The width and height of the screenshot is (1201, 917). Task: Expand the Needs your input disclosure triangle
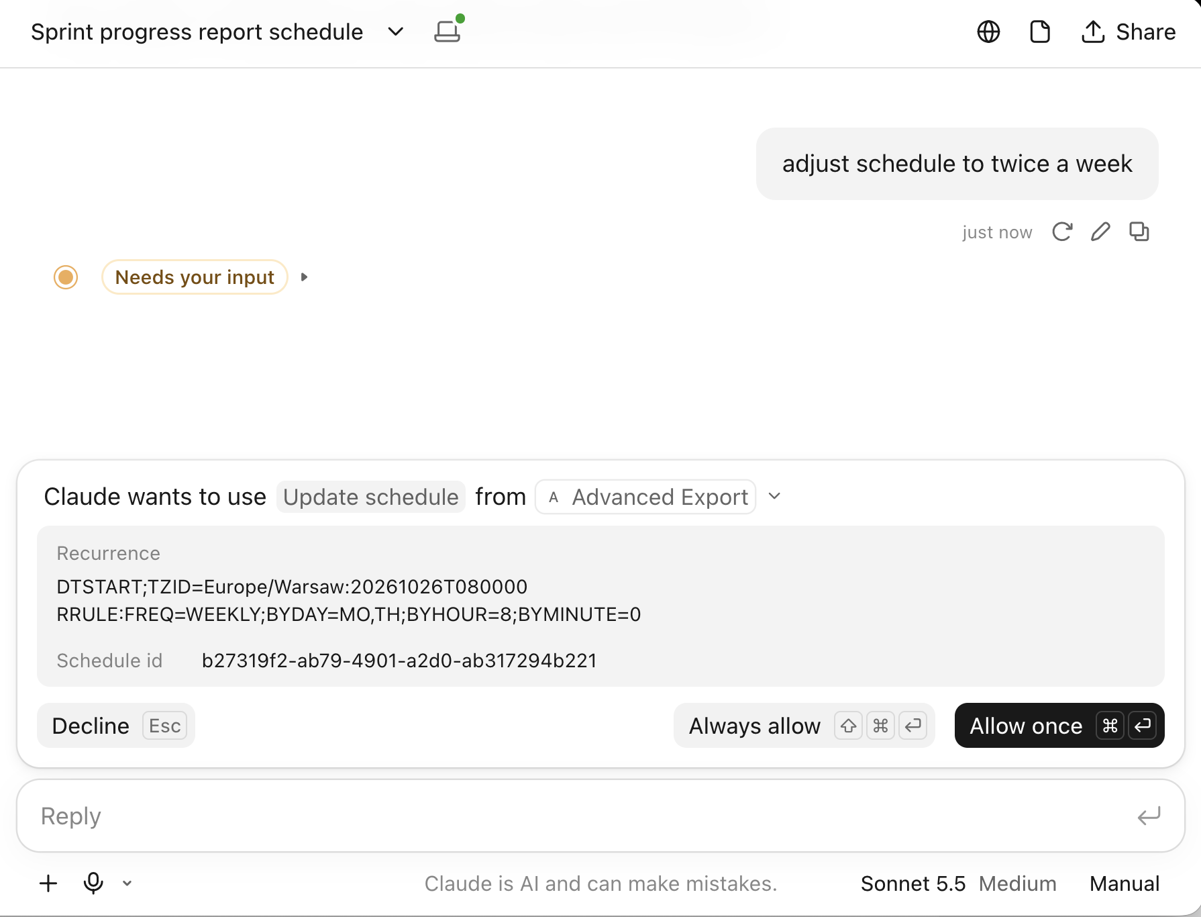click(x=304, y=277)
